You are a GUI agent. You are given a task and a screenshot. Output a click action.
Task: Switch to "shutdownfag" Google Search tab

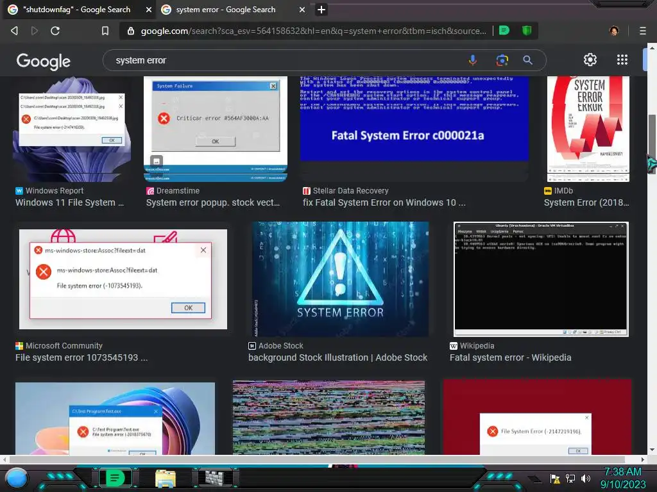[x=78, y=10]
